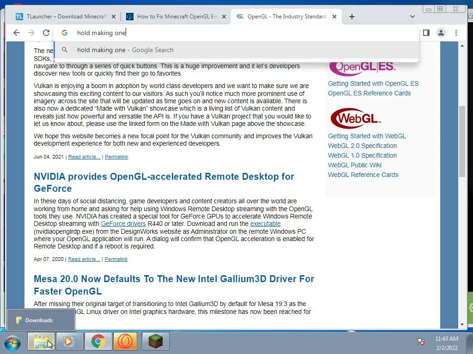Open WebGL Public Wiki link
Image resolution: width=473 pixels, height=354 pixels.
[x=354, y=165]
